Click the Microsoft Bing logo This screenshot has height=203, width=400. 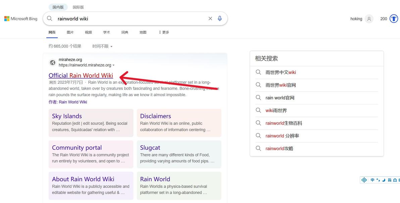coord(21,19)
